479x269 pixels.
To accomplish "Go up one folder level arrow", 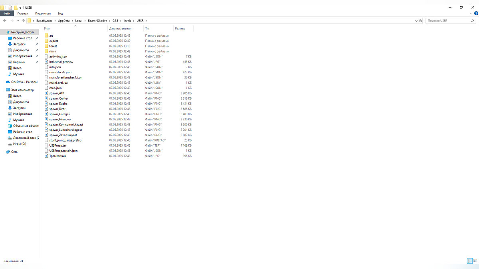I will (x=23, y=21).
